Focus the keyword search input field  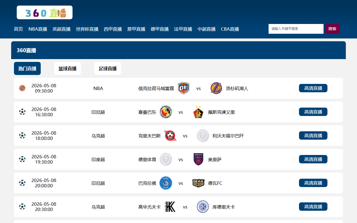coord(296,29)
